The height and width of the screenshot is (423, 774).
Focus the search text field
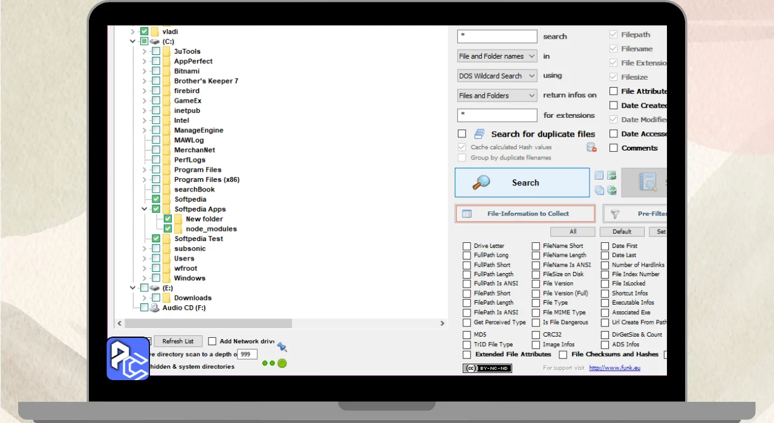click(497, 36)
